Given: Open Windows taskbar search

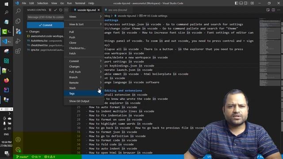Looking at the screenshot, I should coord(6,12).
